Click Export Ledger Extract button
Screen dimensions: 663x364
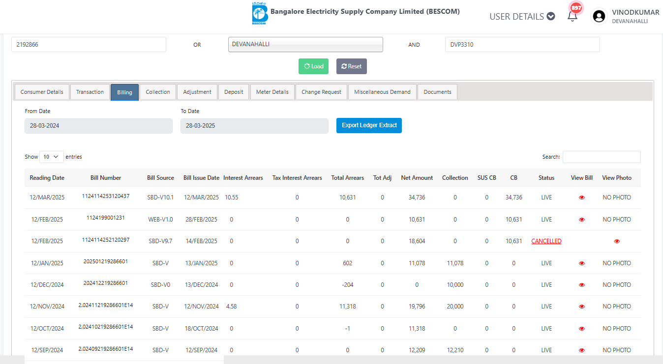(369, 125)
